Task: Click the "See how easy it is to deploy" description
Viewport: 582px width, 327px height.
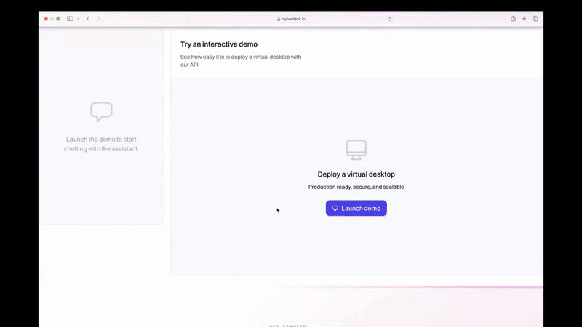Action: pyautogui.click(x=241, y=61)
